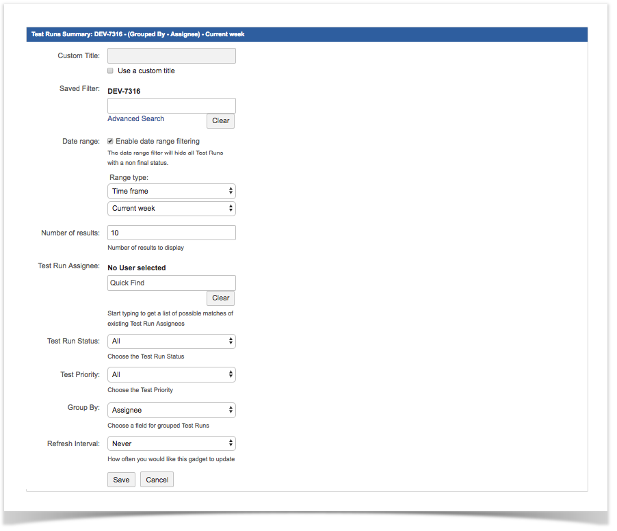Clear the Test Run Assignee selection

click(x=220, y=298)
